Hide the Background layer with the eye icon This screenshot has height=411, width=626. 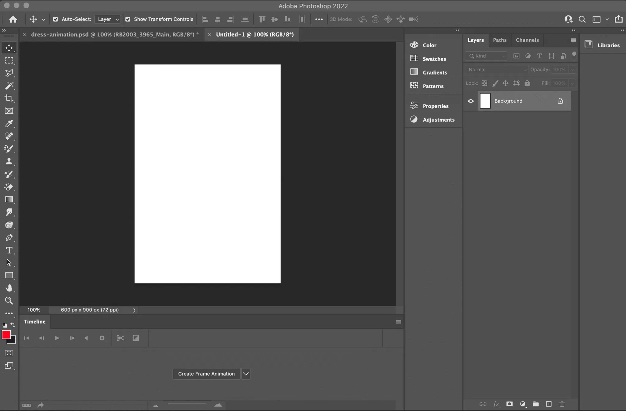(x=471, y=101)
